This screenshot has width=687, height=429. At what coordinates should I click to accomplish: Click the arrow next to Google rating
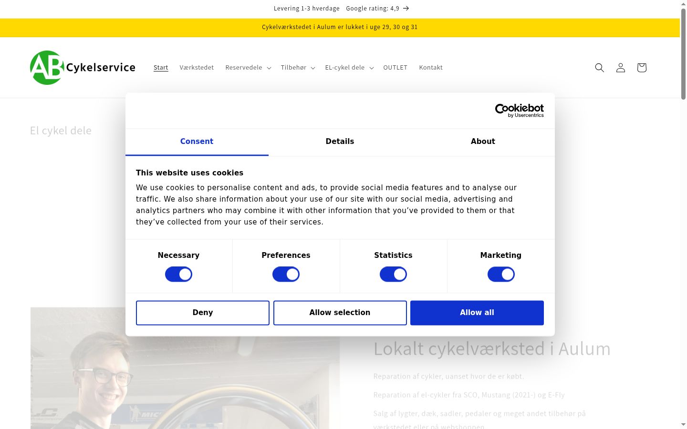tap(406, 8)
